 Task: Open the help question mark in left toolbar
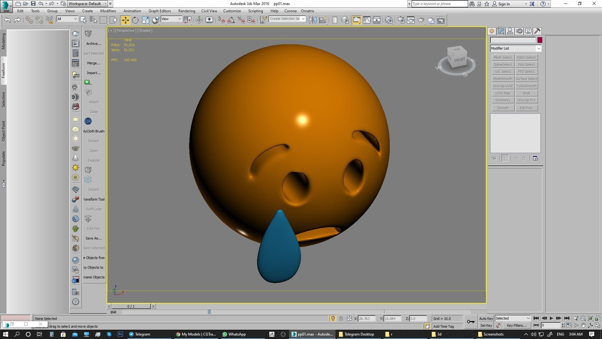coord(76,302)
